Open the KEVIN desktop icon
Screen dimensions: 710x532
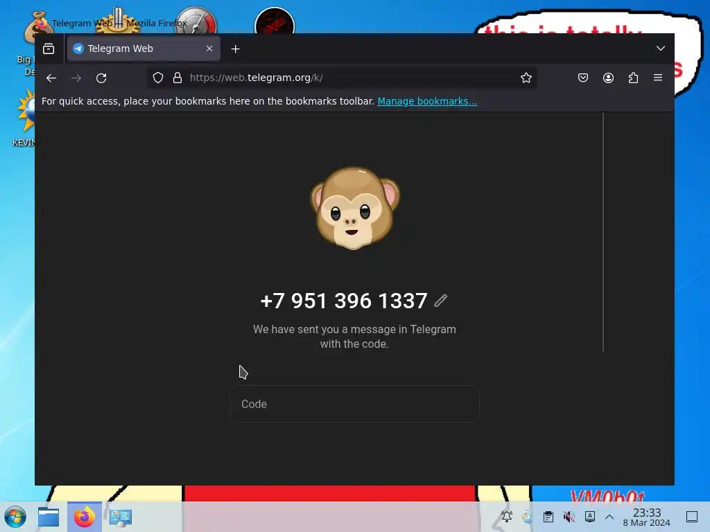(x=25, y=118)
